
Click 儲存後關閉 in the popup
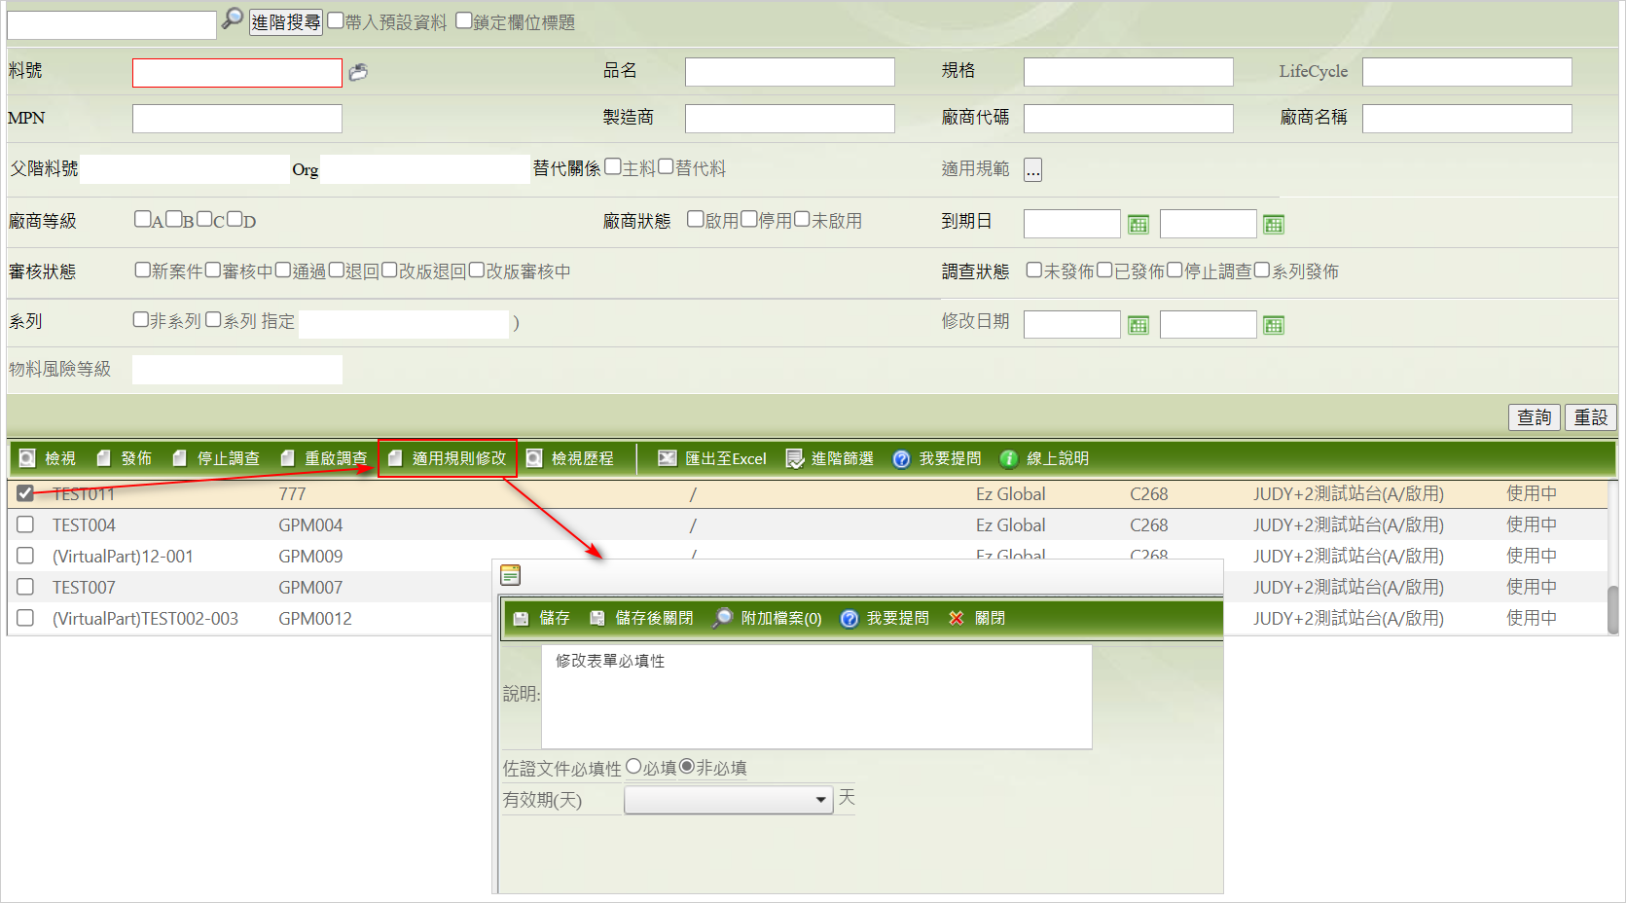pyautogui.click(x=641, y=618)
